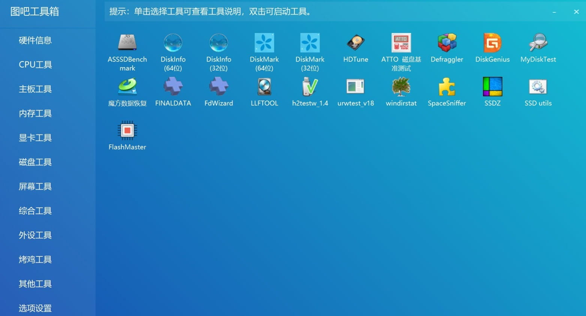Select the 魔方数据恢复 icon

tap(127, 87)
